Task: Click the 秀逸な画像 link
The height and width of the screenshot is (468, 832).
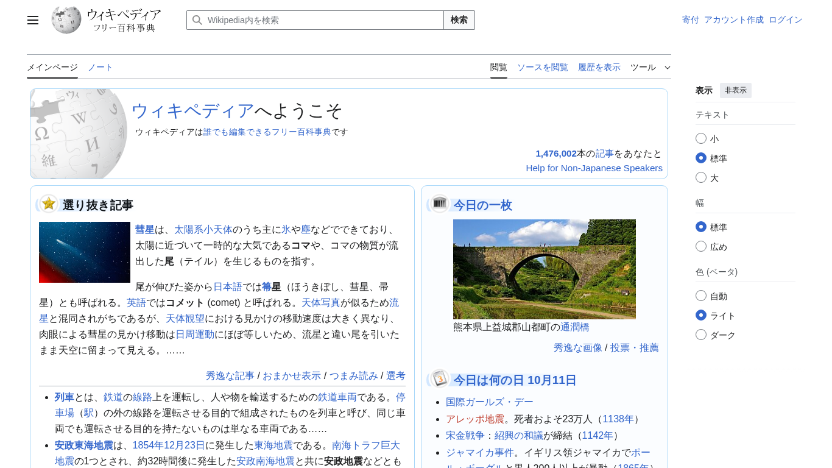Action: (578, 348)
